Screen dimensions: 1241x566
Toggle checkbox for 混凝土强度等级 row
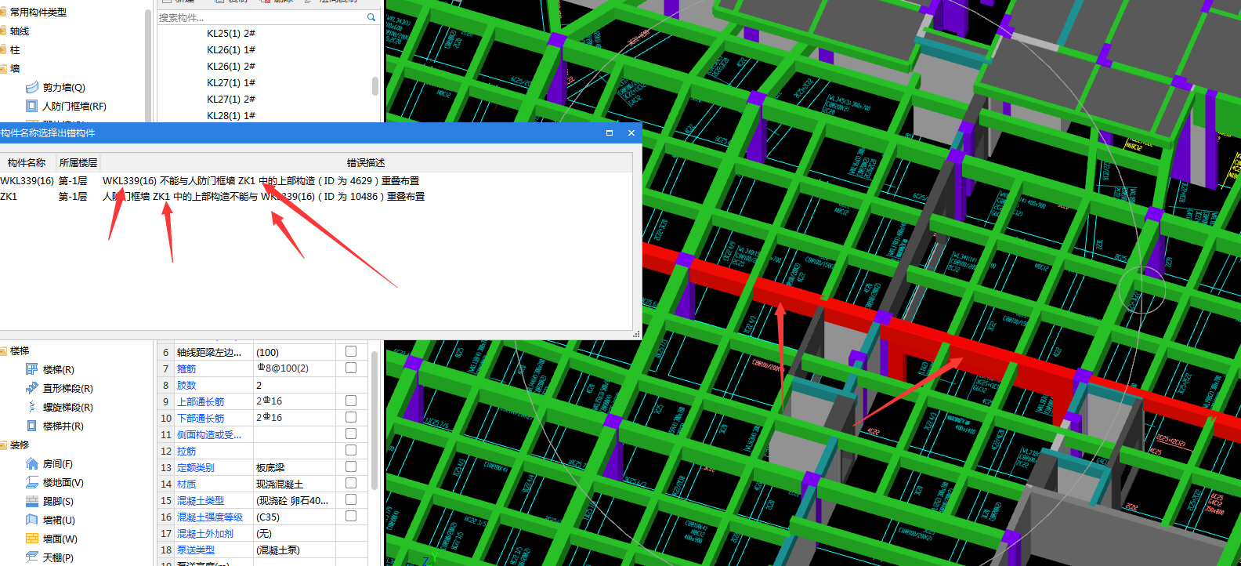pos(351,516)
